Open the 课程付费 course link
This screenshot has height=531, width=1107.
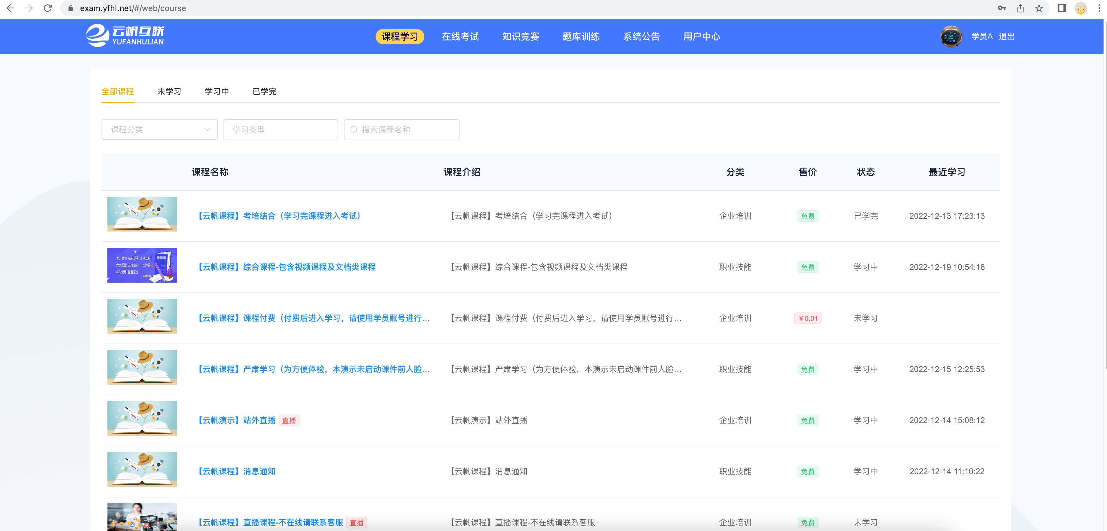coord(313,318)
